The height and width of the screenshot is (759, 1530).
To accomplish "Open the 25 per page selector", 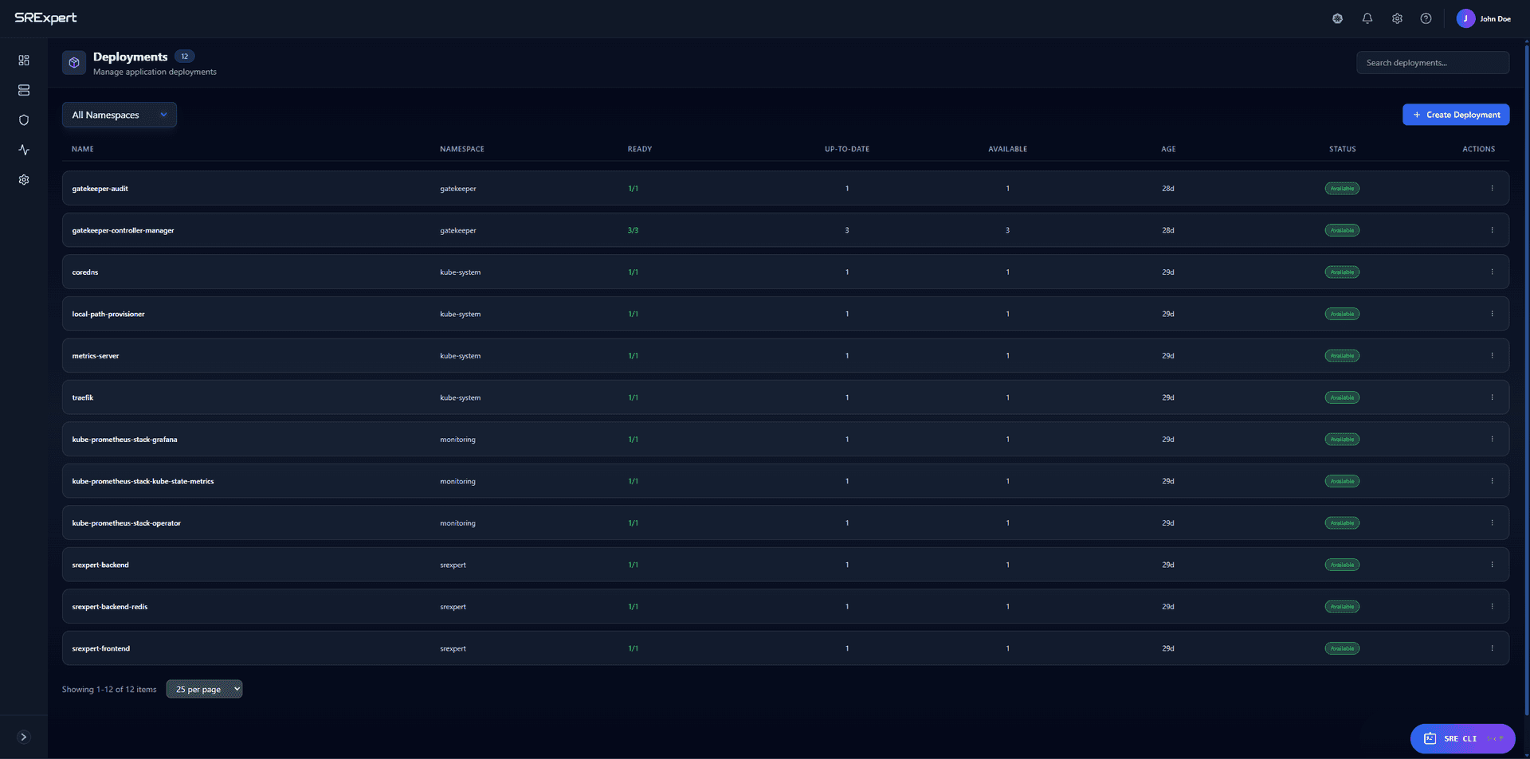I will tap(204, 689).
